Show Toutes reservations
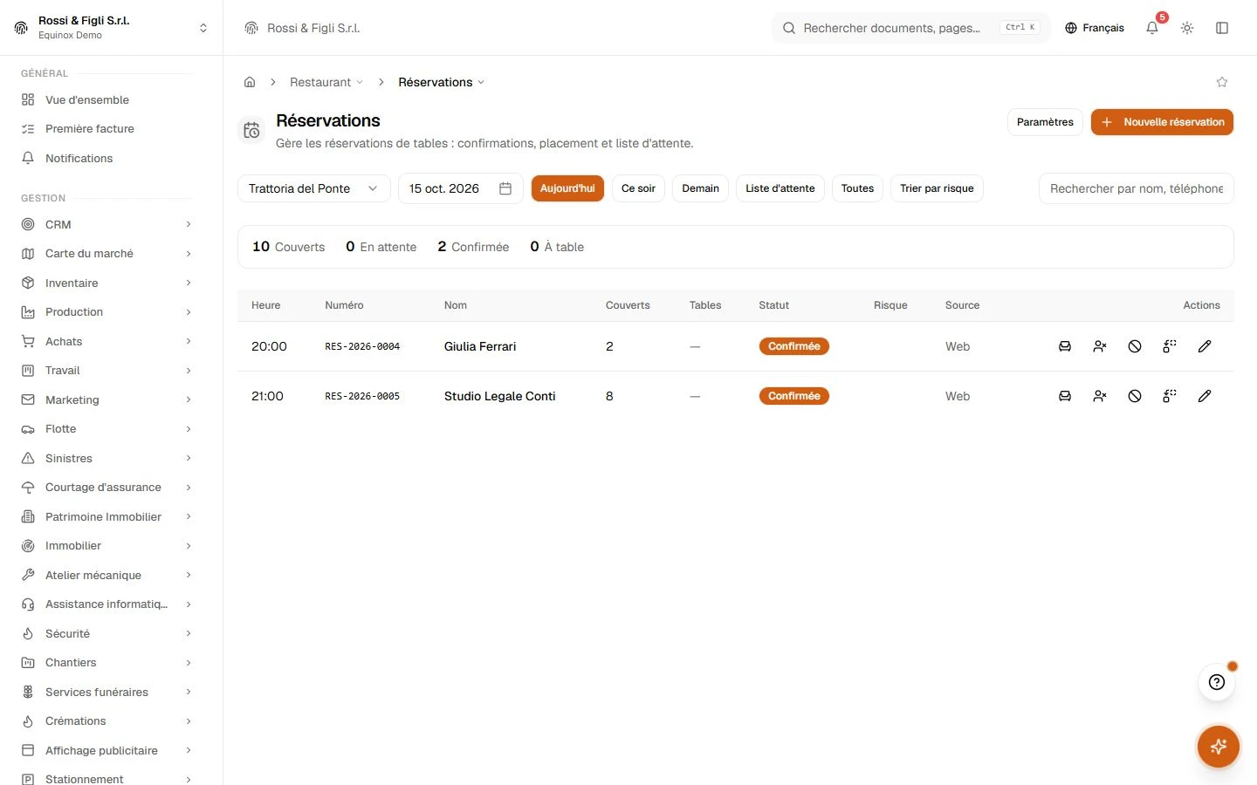 (857, 188)
